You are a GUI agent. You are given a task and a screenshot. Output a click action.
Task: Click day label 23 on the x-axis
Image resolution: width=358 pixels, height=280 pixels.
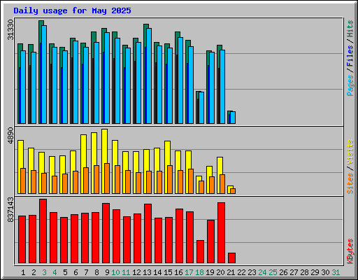coord(252,272)
